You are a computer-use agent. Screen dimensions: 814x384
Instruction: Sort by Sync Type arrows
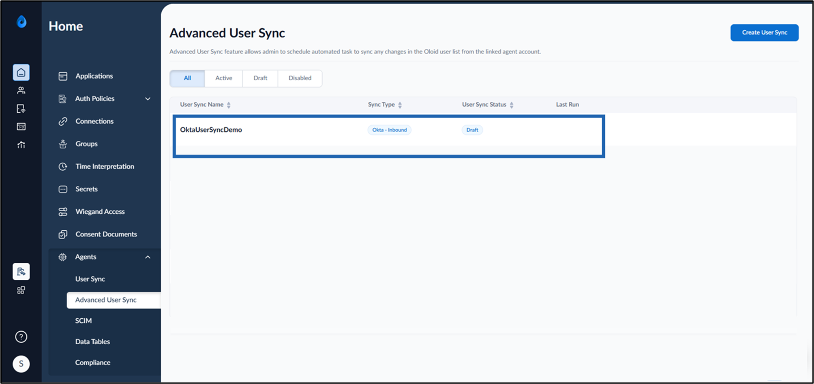(x=400, y=105)
